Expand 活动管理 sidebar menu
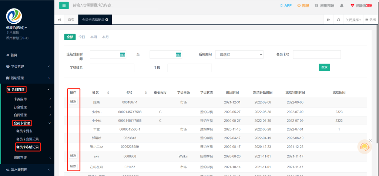379x176 pixels. pos(27,78)
